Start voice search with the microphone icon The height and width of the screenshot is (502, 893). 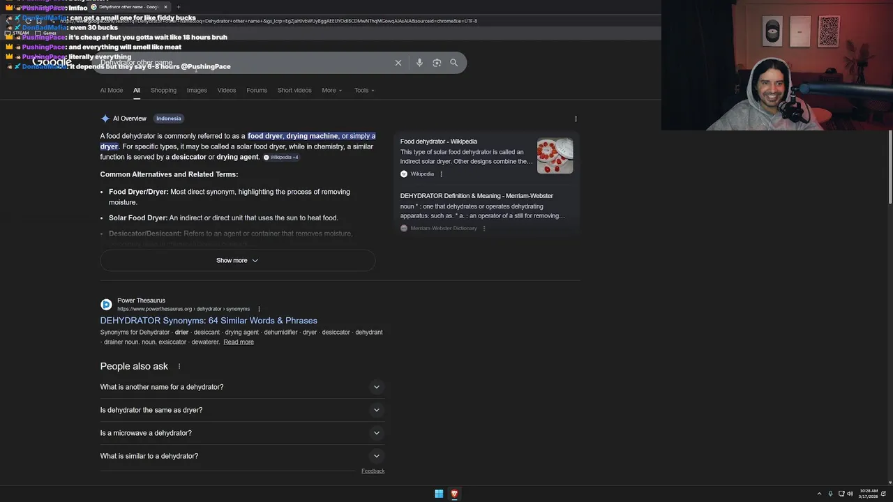coord(419,63)
